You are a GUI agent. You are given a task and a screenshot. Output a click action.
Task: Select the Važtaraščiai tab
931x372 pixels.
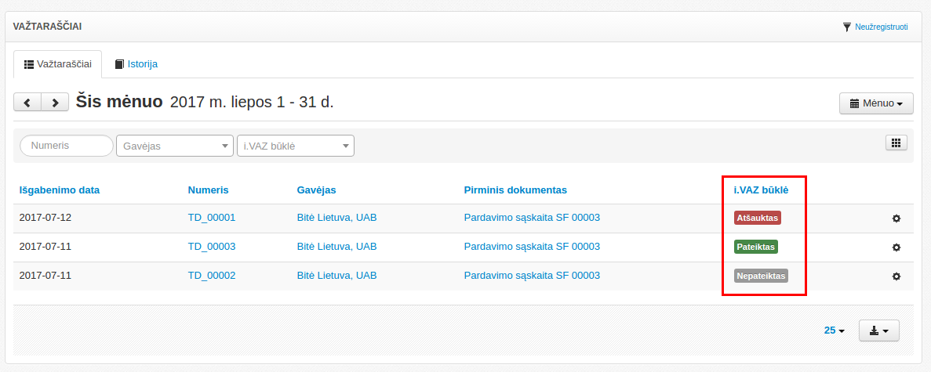tap(58, 64)
